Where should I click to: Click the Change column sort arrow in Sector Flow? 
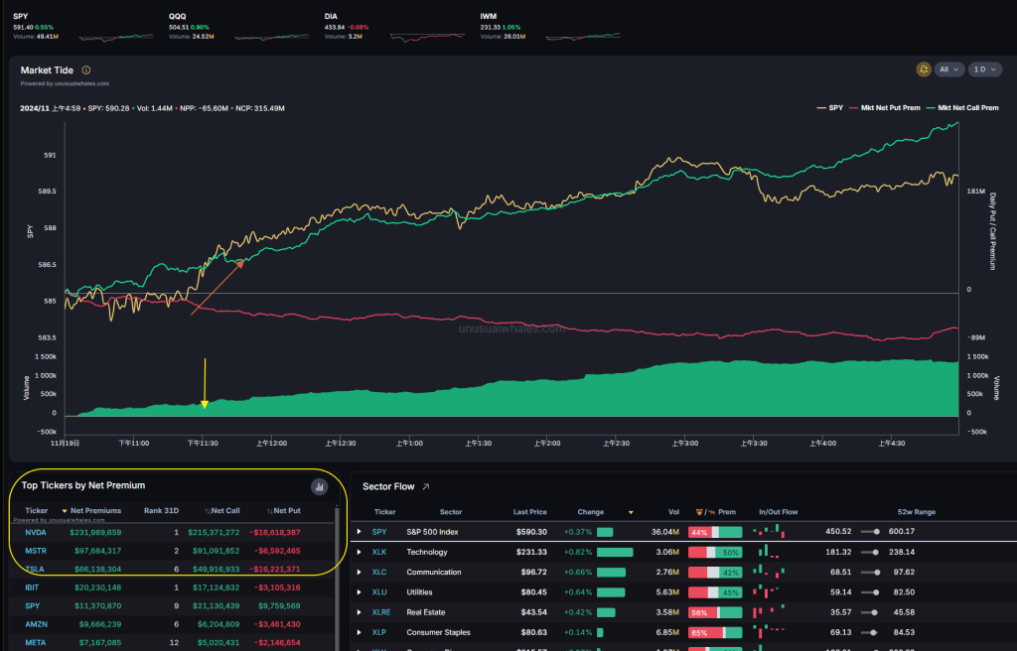(x=630, y=512)
